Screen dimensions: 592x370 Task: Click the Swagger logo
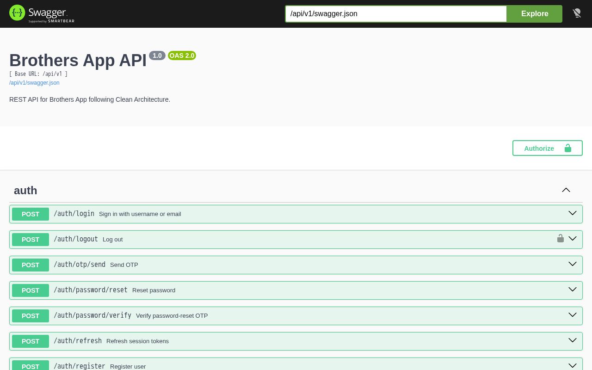(x=42, y=13)
